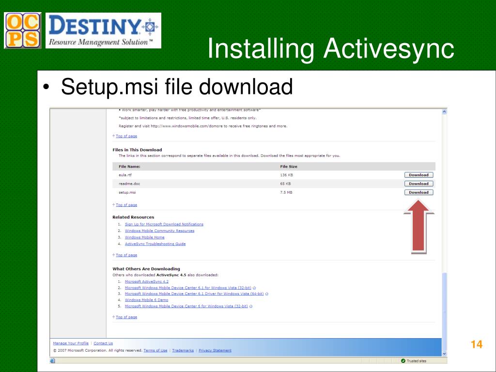Click the Files in This Download heading
This screenshot has height=372, width=496.
point(137,150)
